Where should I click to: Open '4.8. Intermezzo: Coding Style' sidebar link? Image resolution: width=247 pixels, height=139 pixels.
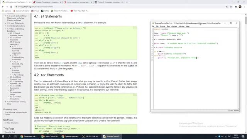(16, 103)
